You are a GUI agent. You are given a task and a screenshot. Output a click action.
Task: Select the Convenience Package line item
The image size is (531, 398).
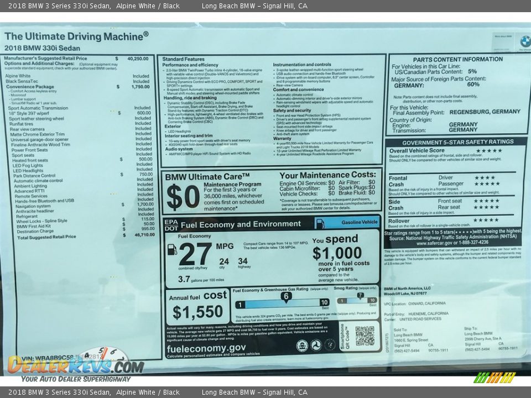[30, 86]
